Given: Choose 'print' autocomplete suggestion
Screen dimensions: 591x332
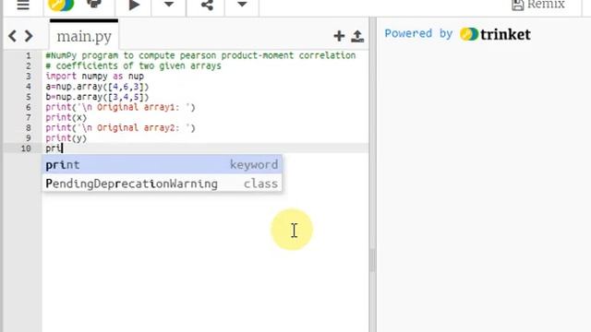Looking at the screenshot, I should [162, 165].
